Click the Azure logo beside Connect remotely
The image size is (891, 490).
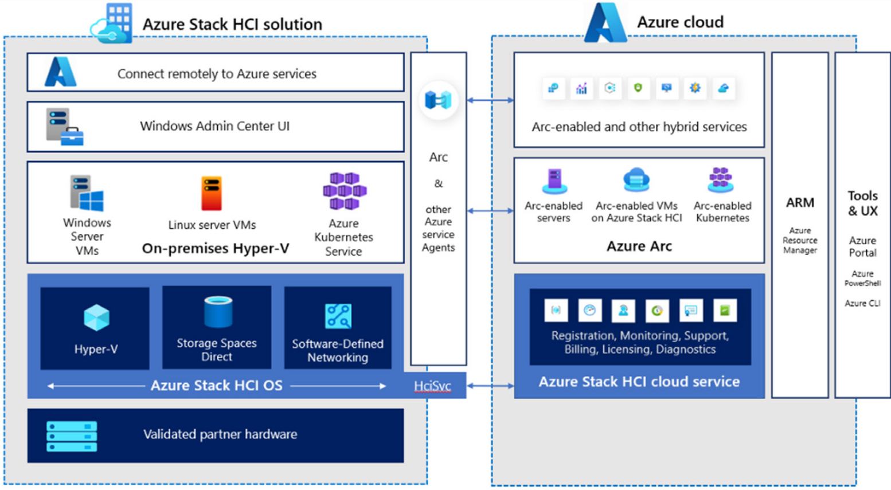(60, 72)
